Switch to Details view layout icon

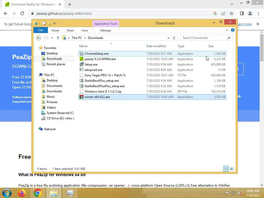pos(226,169)
